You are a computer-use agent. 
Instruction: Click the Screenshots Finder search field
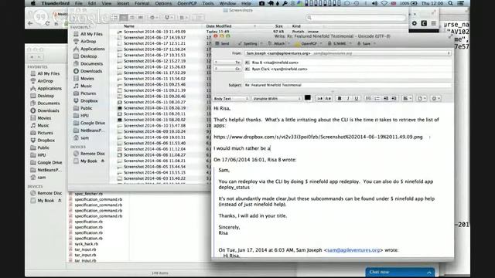pos(356,18)
